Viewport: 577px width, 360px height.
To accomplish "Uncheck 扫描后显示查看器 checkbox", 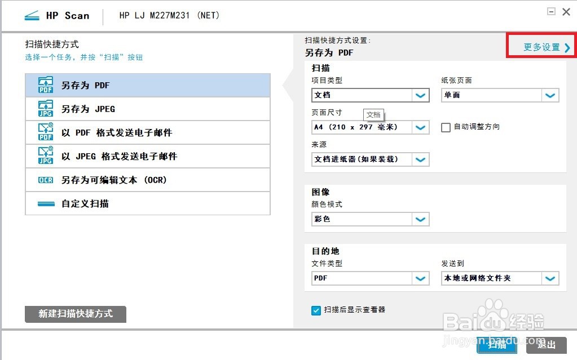I will point(316,310).
